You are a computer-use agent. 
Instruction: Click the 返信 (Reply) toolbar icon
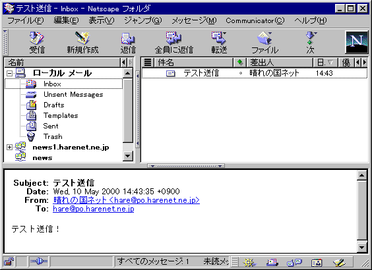[128, 43]
